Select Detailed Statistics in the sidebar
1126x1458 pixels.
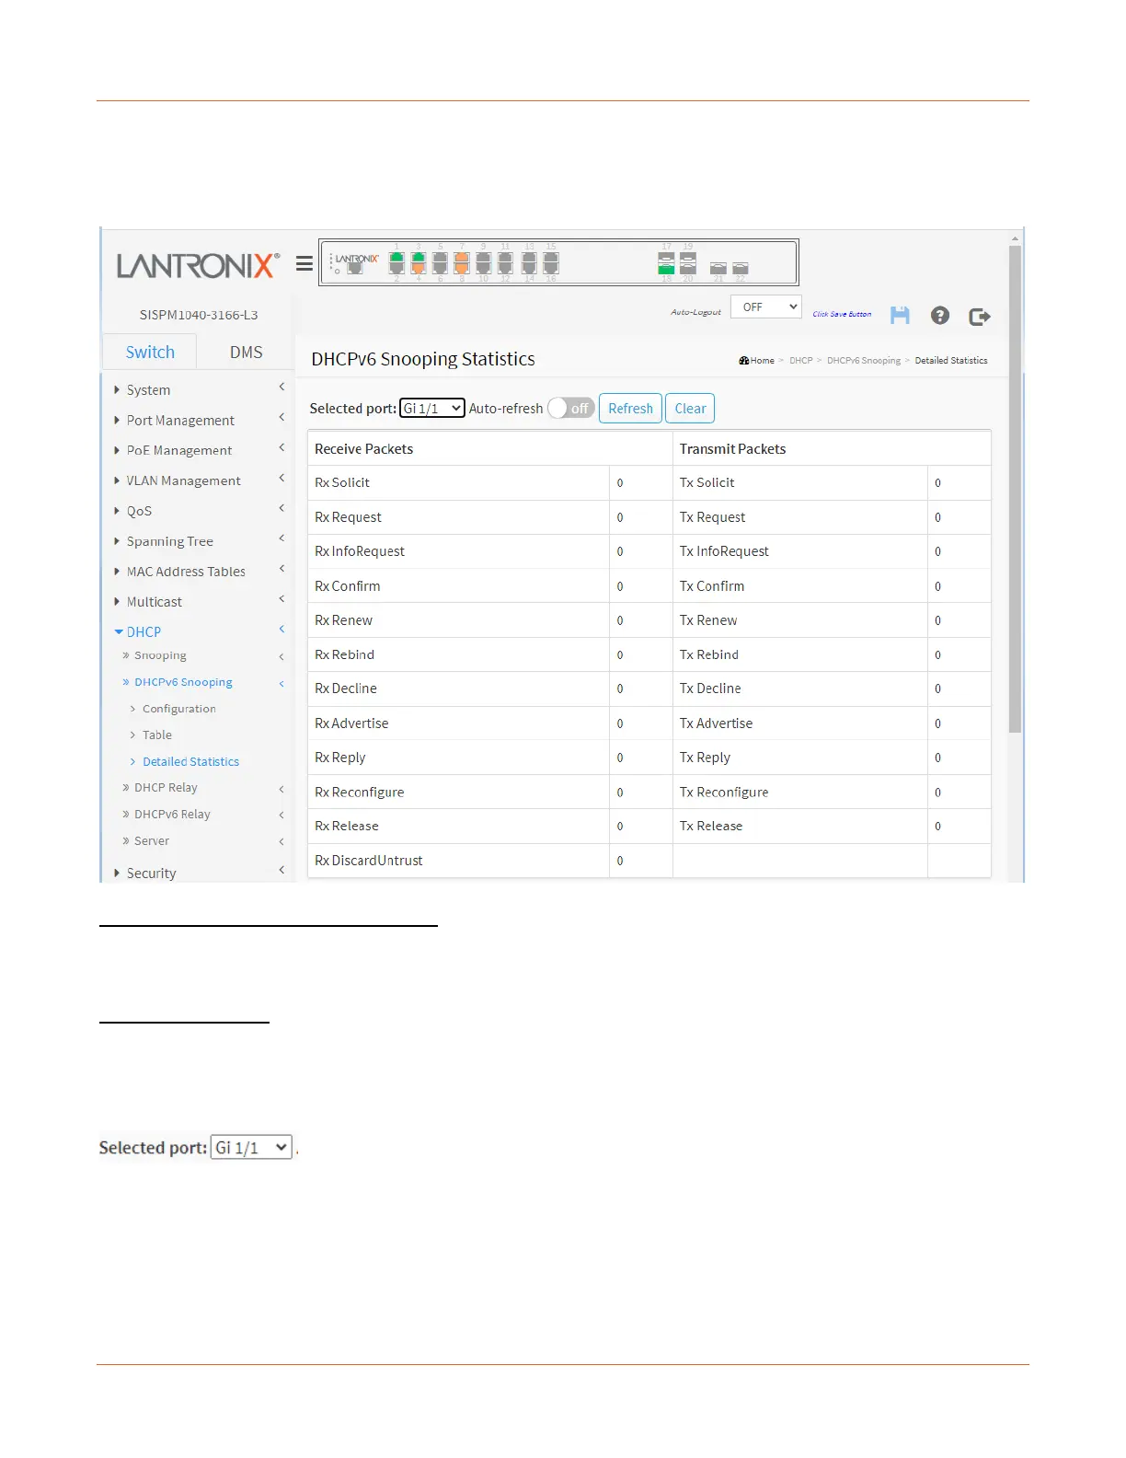coord(190,761)
